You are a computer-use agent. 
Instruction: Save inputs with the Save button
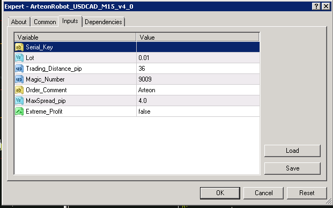tap(292, 168)
